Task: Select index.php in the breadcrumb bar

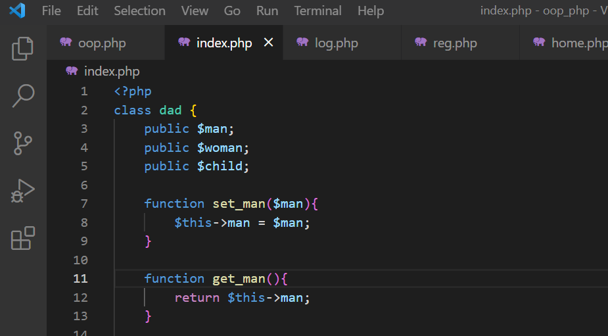Action: (112, 72)
